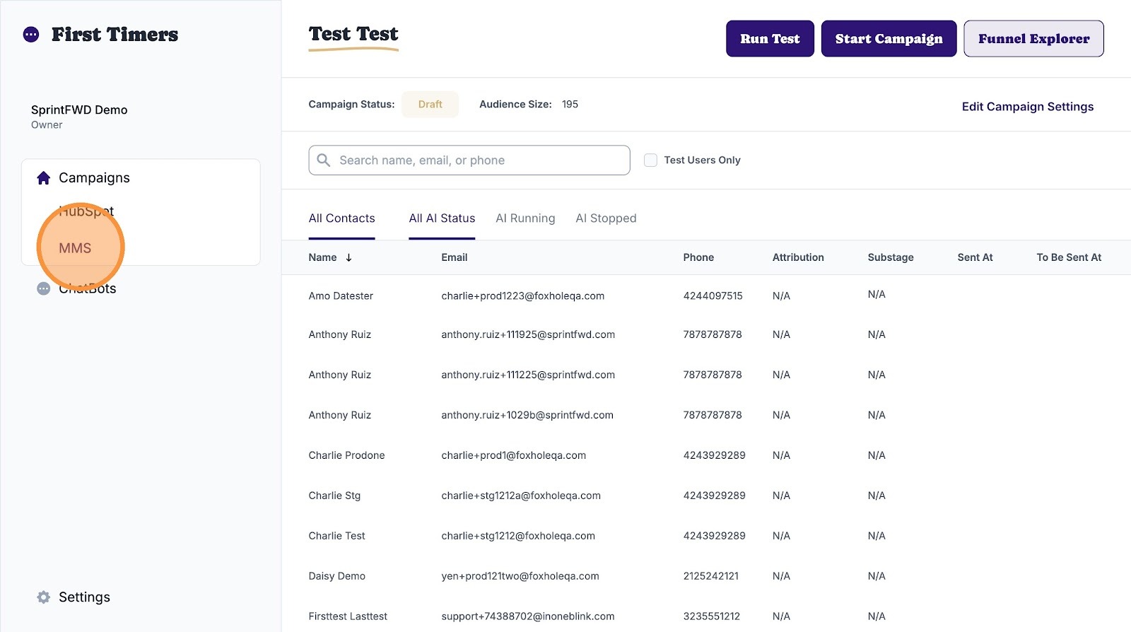1131x632 pixels.
Task: Click the ChatBots bubble icon
Action: pos(44,288)
